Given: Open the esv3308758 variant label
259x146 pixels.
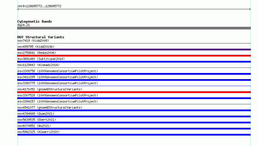Looking at the screenshot, I should pyautogui.click(x=58, y=71).
